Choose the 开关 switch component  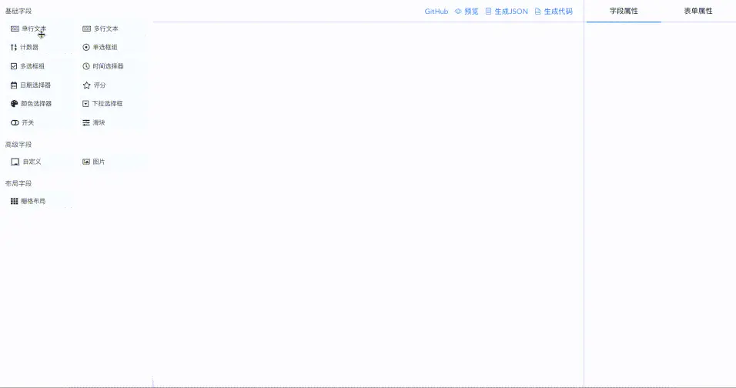click(38, 122)
